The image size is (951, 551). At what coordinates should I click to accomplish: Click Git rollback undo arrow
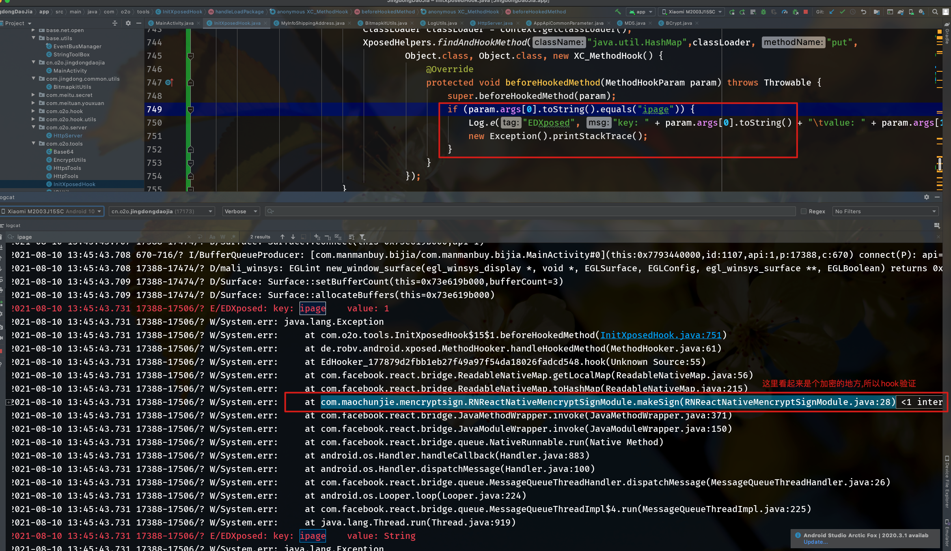tap(863, 12)
